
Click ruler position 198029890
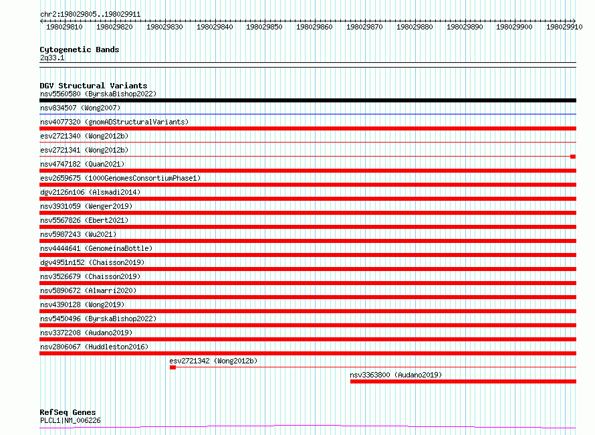[x=465, y=27]
